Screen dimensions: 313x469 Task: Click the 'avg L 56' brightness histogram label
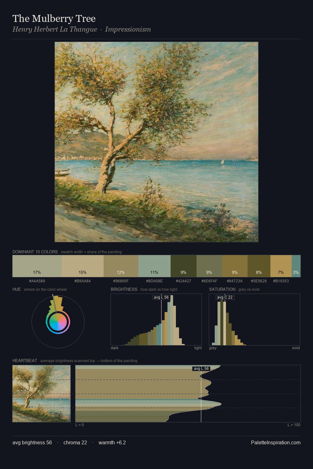(x=161, y=297)
